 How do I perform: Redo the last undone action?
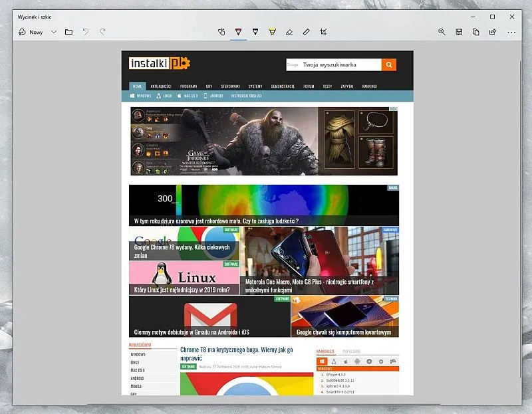[x=102, y=32]
